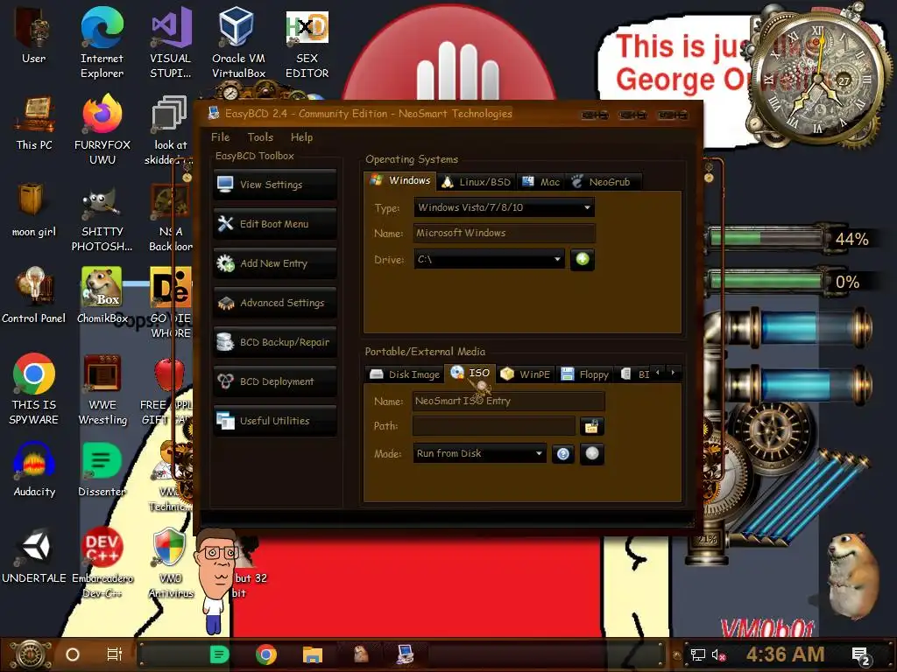
Task: Click the ISO Path input field
Action: (494, 426)
